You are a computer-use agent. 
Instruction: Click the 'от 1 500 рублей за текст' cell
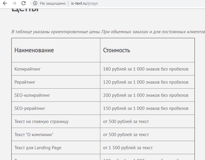[128, 148]
